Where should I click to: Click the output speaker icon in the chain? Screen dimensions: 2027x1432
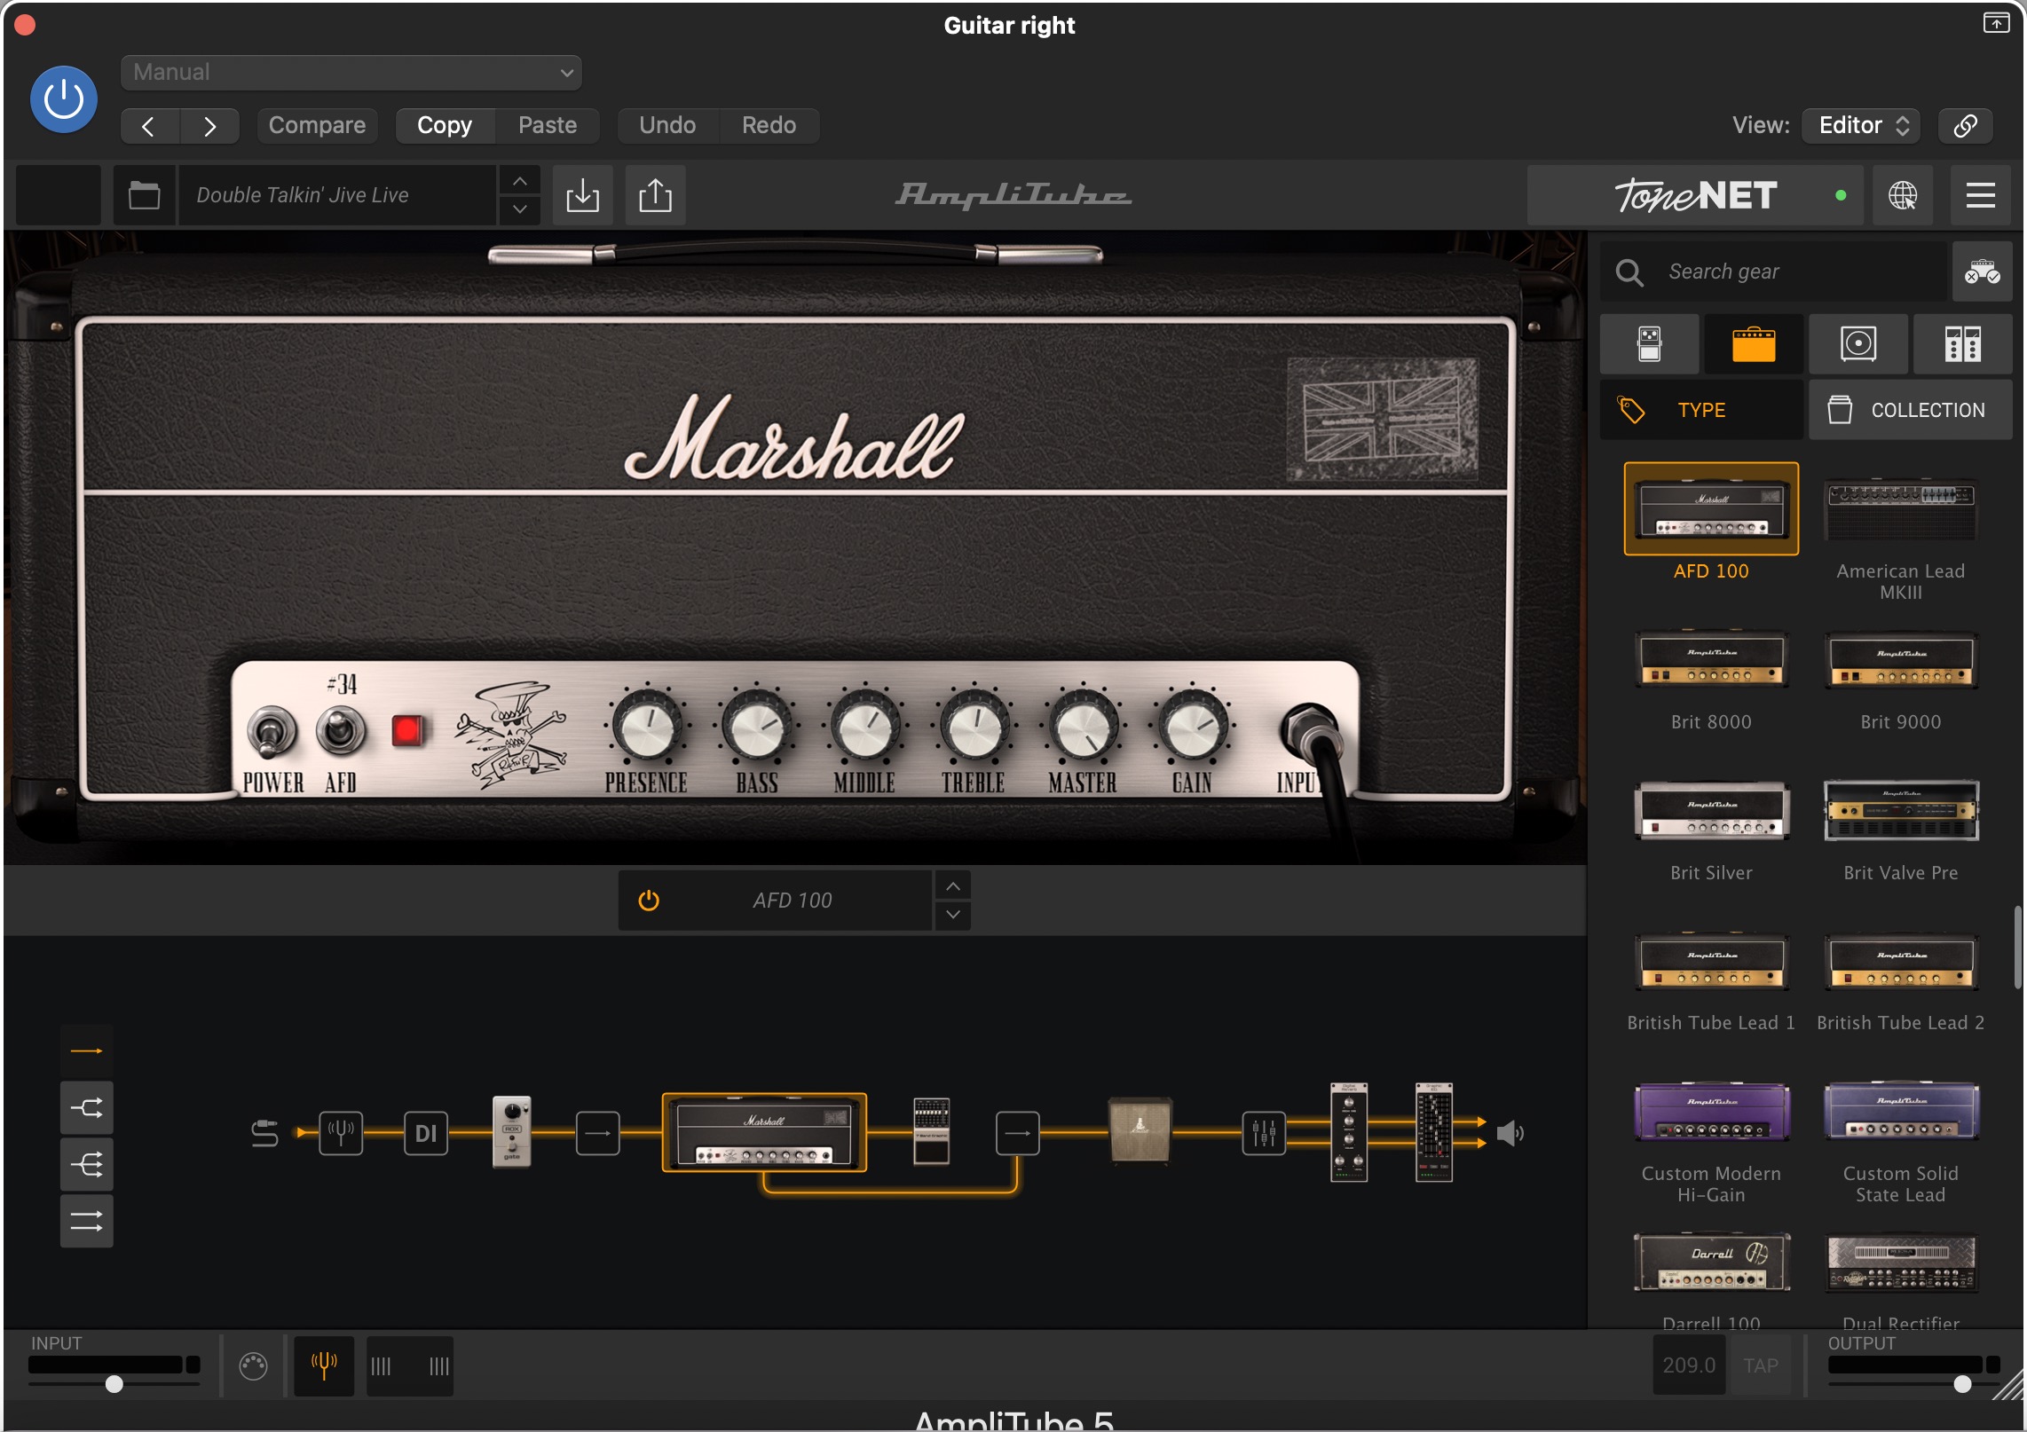point(1510,1133)
